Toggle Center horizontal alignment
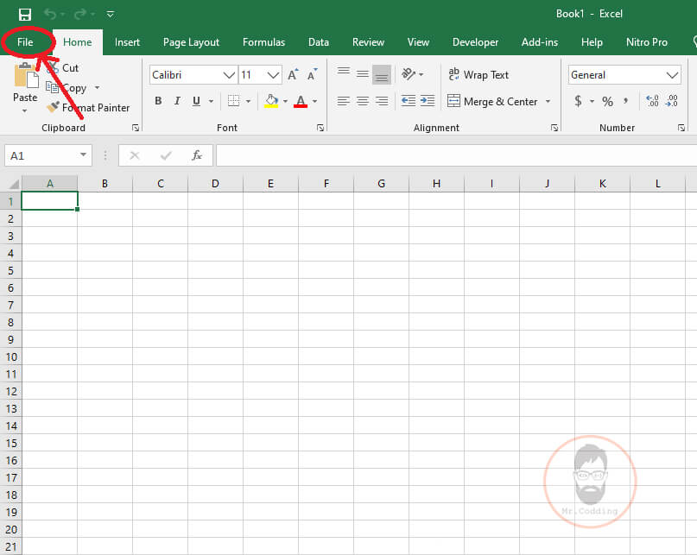 click(x=362, y=101)
